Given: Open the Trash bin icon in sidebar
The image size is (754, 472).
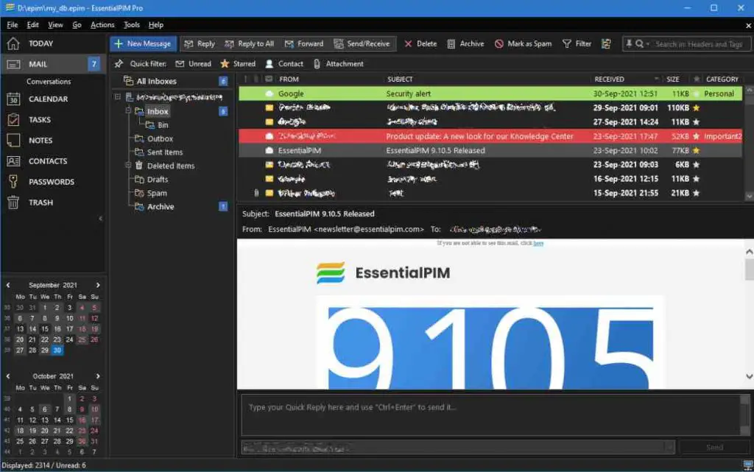Looking at the screenshot, I should click(13, 202).
